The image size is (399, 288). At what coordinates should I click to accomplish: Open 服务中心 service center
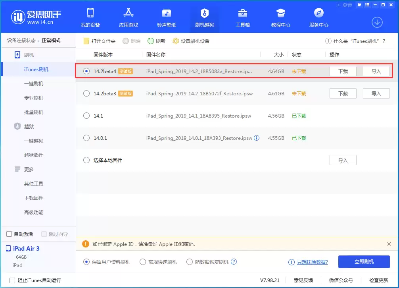coord(319,17)
